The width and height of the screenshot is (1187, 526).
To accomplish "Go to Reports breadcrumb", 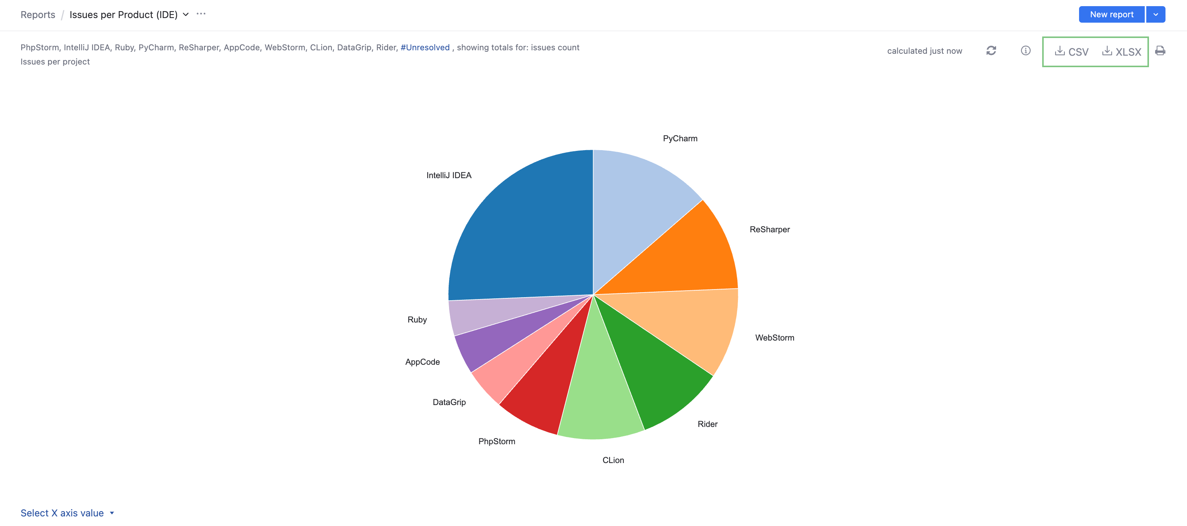I will point(38,15).
